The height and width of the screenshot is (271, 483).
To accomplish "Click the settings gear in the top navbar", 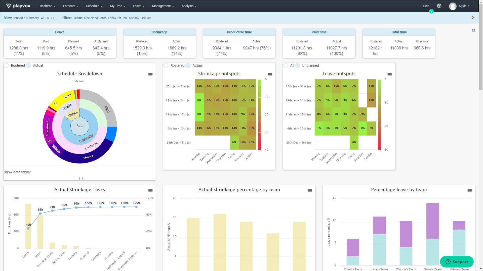I will [439, 6].
